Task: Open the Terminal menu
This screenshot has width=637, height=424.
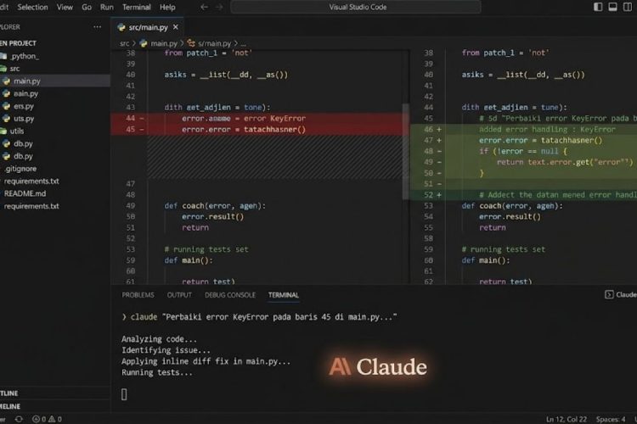Action: pyautogui.click(x=137, y=8)
